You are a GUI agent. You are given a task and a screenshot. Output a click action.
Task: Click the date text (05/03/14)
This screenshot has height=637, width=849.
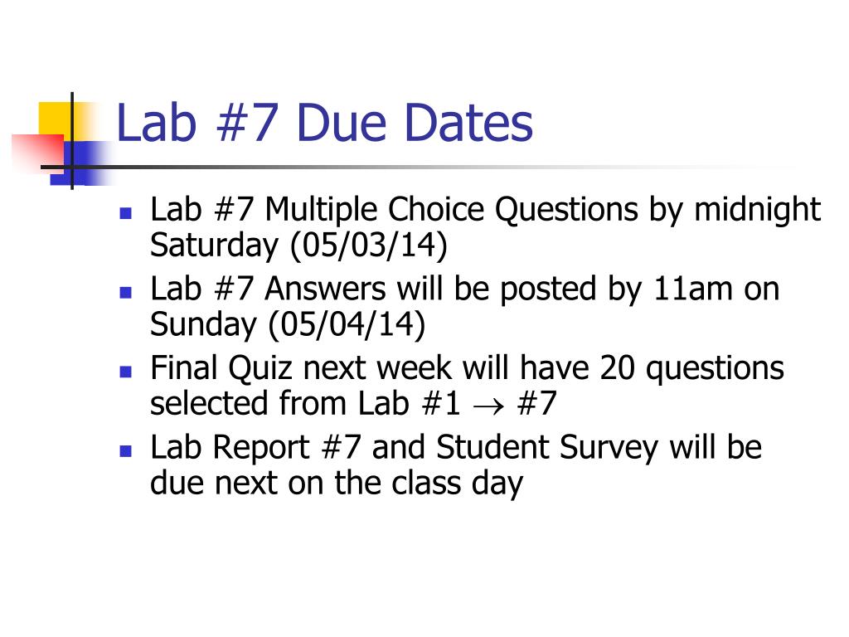(x=369, y=246)
